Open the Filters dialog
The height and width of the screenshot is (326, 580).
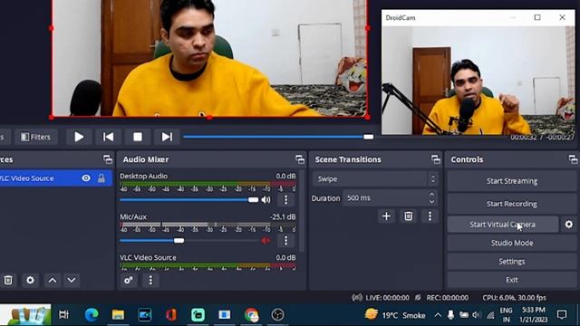[x=36, y=137]
